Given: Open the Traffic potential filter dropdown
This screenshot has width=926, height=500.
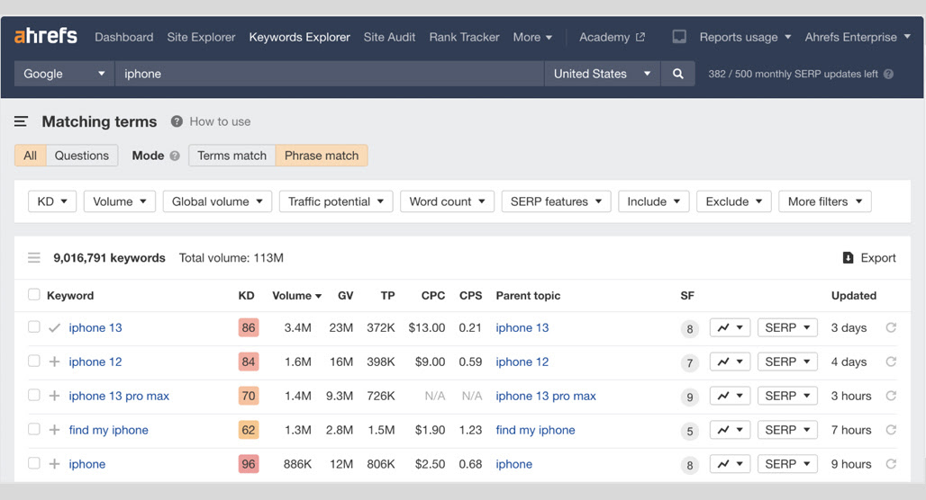Looking at the screenshot, I should [x=336, y=201].
